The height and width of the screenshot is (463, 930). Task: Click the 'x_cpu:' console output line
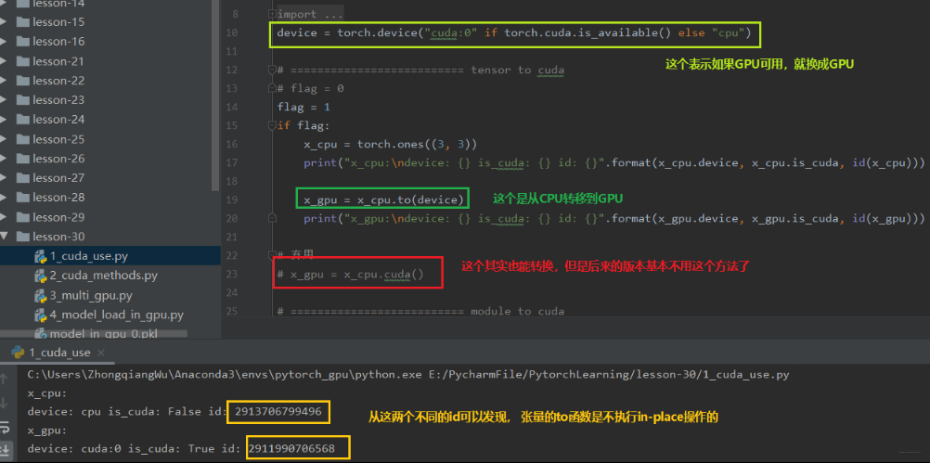tap(47, 393)
